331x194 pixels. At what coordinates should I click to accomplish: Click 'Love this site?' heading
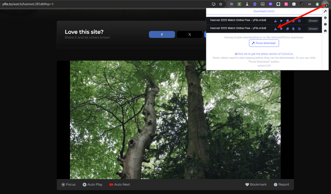(84, 32)
